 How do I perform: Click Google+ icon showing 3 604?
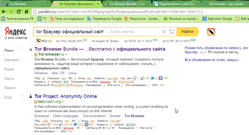coord(50,124)
